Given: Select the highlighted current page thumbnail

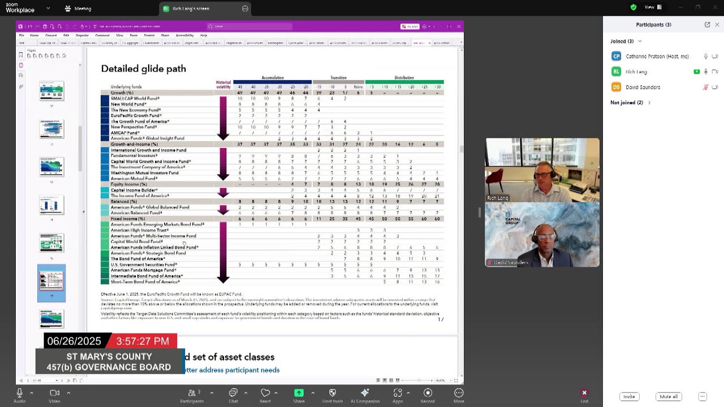Looking at the screenshot, I should click(51, 283).
